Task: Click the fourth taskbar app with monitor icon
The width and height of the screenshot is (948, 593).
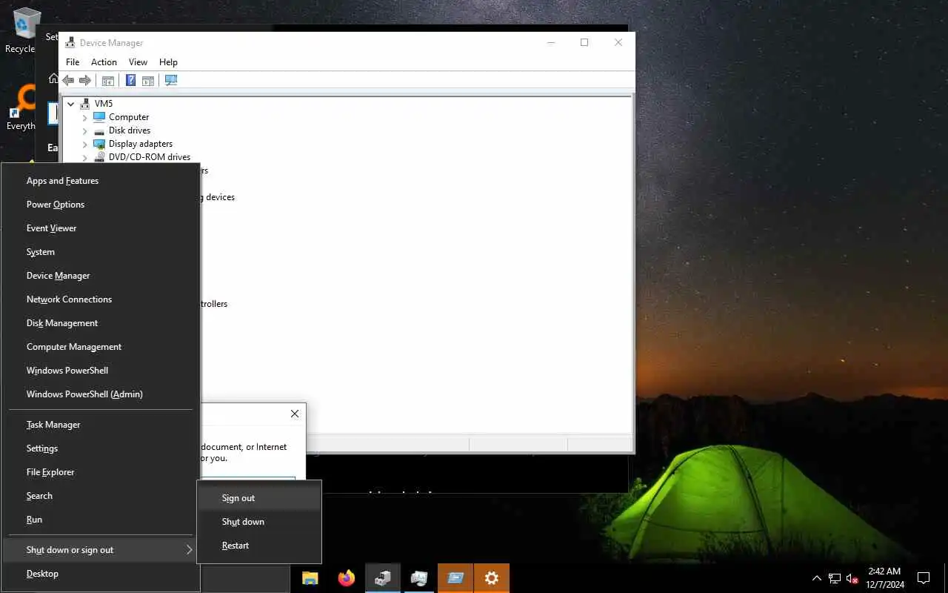Action: pyautogui.click(x=419, y=578)
